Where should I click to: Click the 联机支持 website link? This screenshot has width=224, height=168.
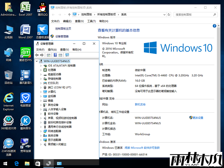(140, 104)
